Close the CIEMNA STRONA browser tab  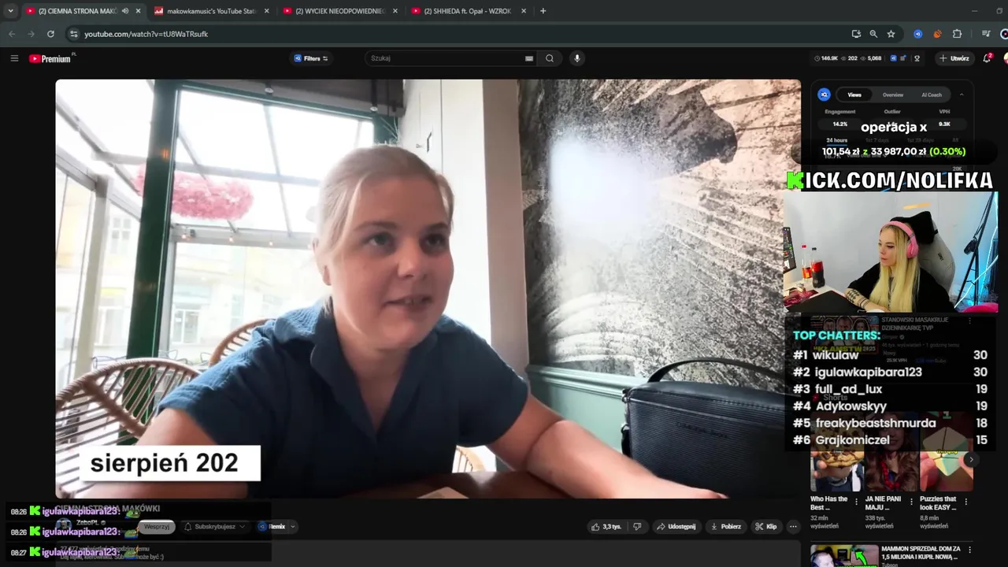point(139,11)
